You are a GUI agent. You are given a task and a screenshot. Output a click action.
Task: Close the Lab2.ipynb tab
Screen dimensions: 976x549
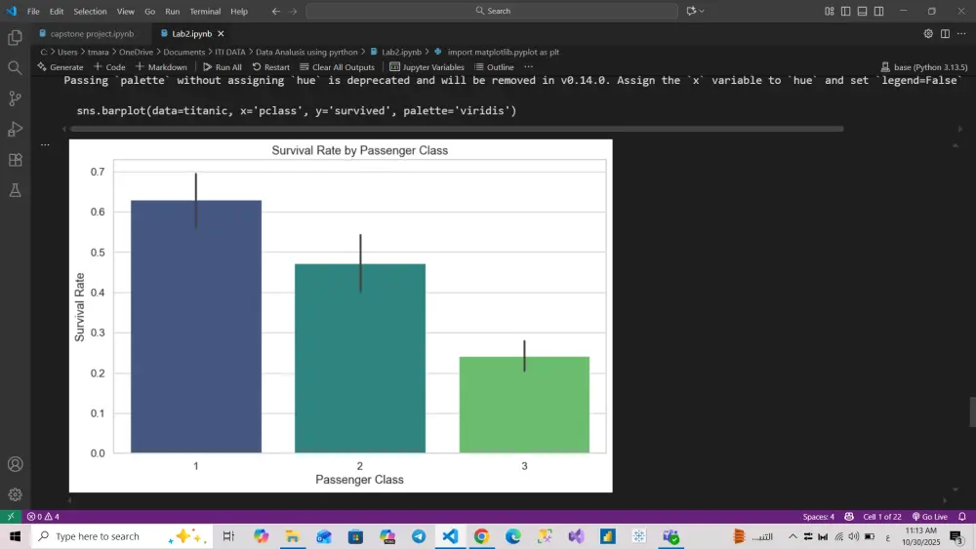[221, 33]
